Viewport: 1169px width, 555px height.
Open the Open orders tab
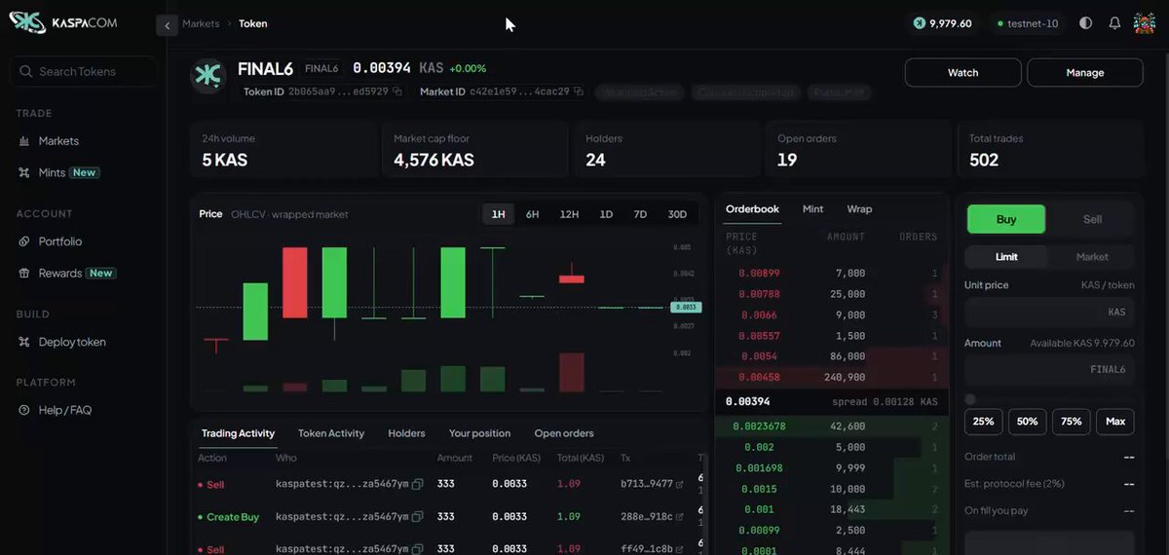564,433
